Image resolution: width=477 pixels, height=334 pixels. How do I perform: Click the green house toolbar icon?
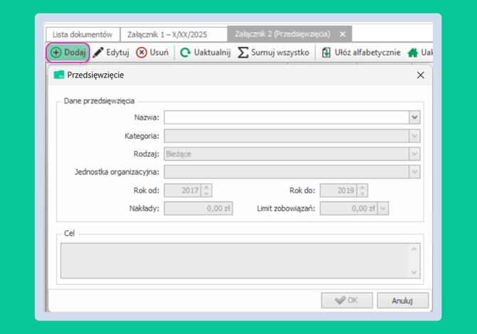coord(412,53)
